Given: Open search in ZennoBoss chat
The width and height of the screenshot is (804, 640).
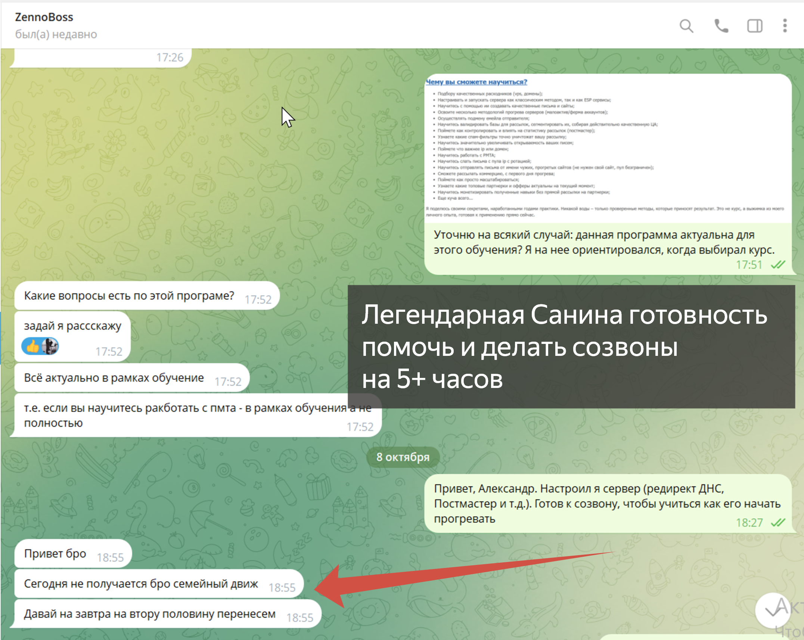Looking at the screenshot, I should (x=686, y=26).
